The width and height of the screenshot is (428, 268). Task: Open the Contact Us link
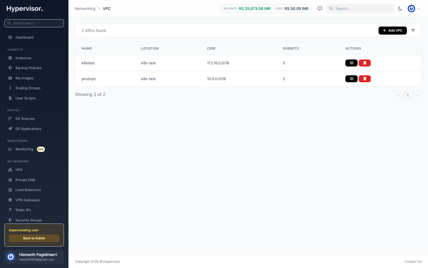tap(413, 262)
